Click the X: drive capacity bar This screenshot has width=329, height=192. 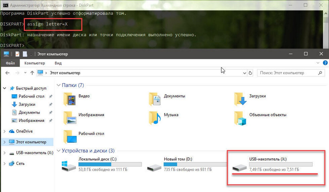[x=281, y=164]
